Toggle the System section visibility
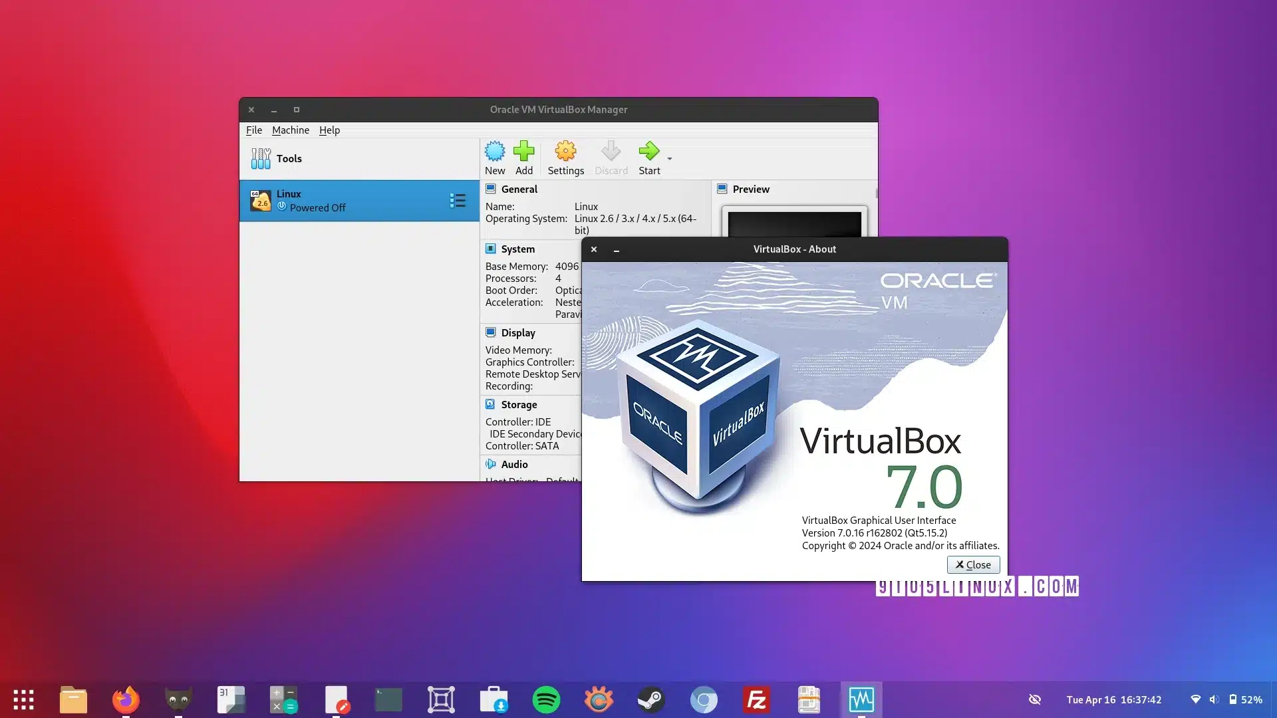The height and width of the screenshot is (718, 1277). click(x=517, y=248)
